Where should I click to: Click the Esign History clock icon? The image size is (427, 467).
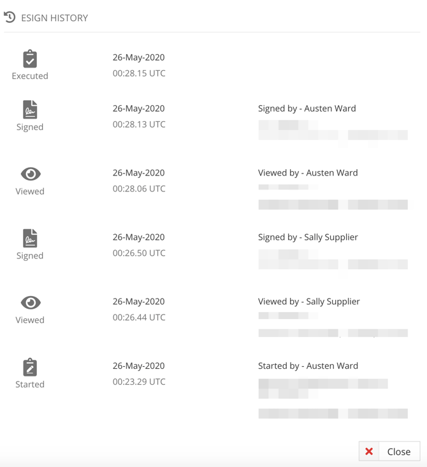pos(10,17)
